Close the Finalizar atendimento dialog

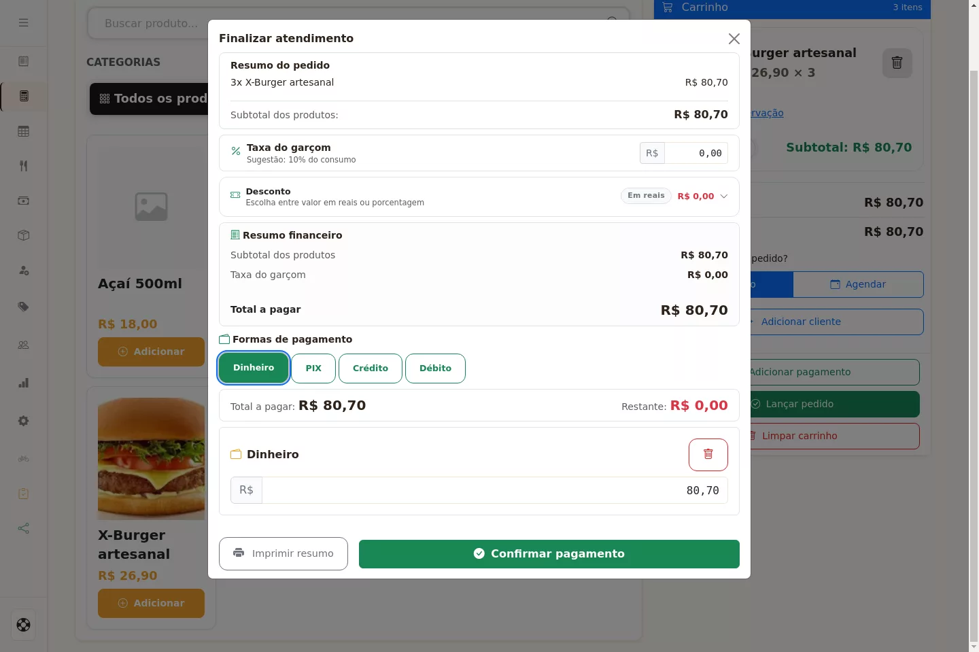734,39
